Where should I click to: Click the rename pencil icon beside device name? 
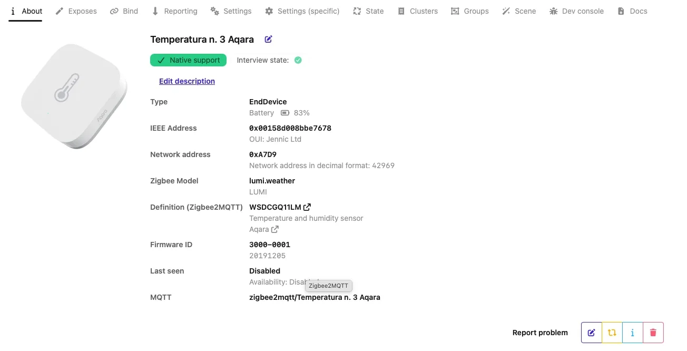tap(268, 39)
